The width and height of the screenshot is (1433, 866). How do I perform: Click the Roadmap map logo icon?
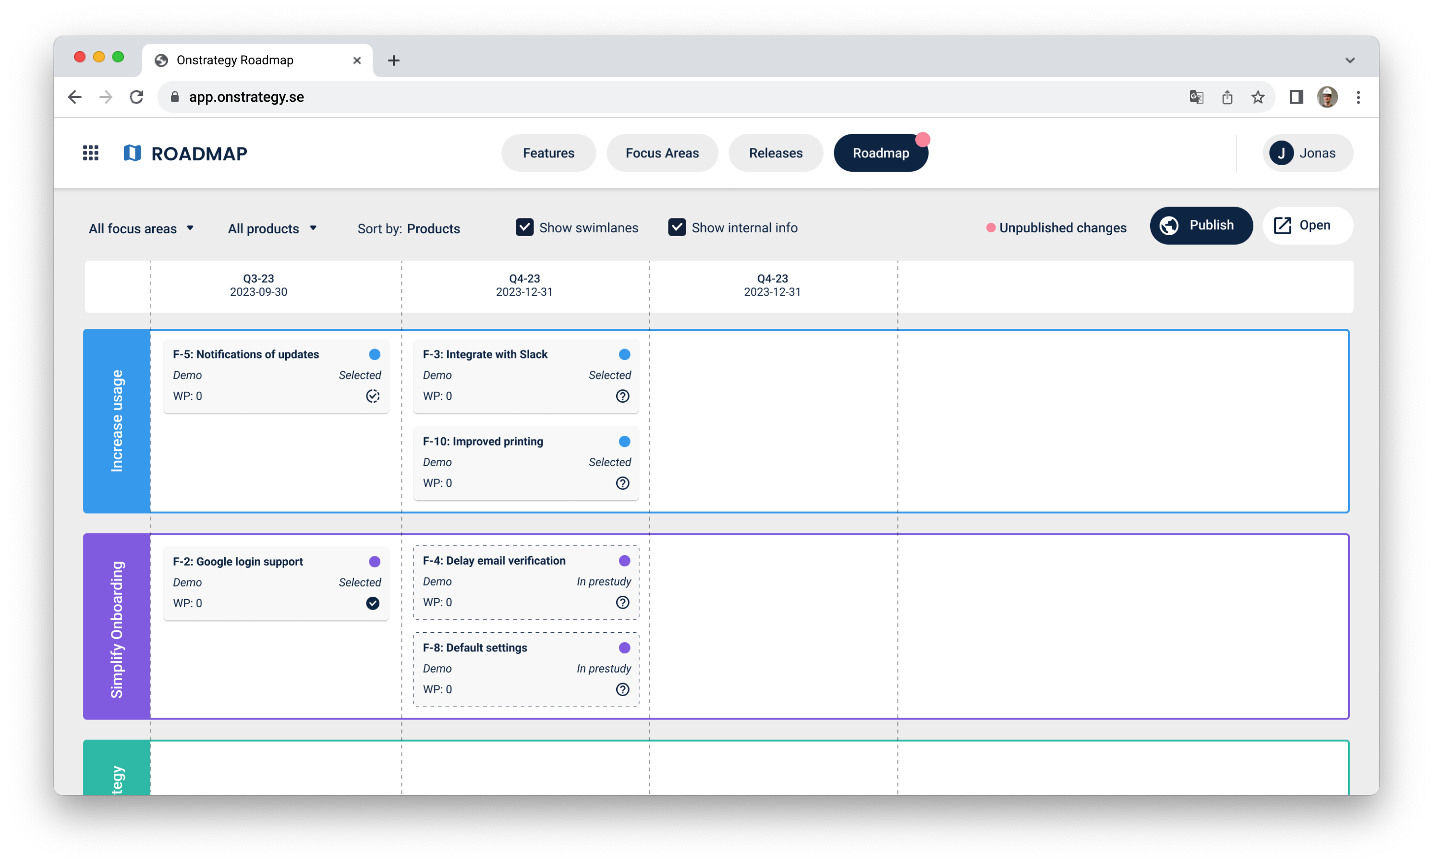pos(132,153)
